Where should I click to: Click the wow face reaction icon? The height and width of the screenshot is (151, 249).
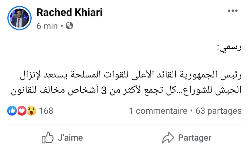[31, 111]
